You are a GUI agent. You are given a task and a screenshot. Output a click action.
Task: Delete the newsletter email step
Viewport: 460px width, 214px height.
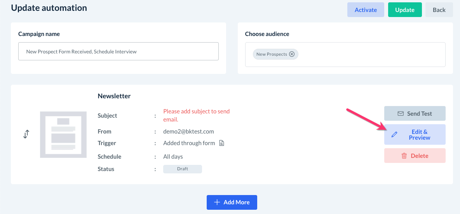(x=419, y=156)
